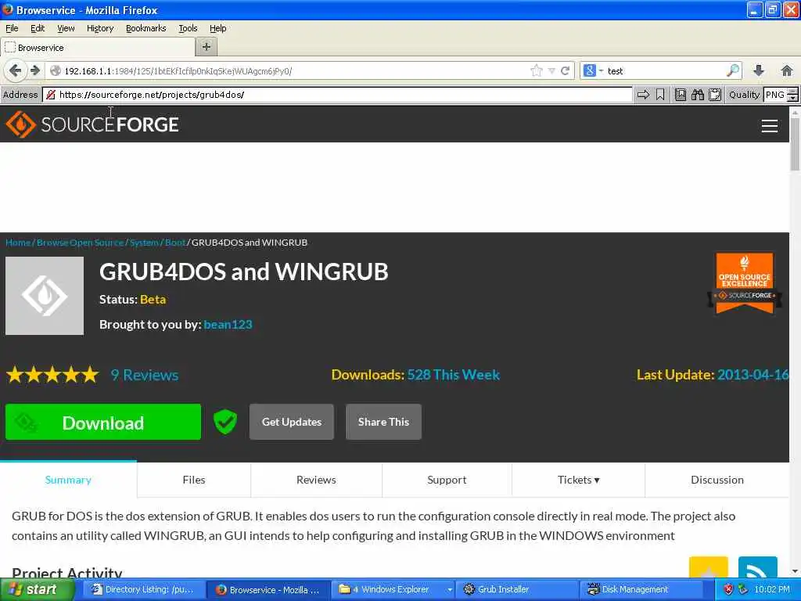
Task: Click the green shield check icon
Action: click(x=224, y=422)
